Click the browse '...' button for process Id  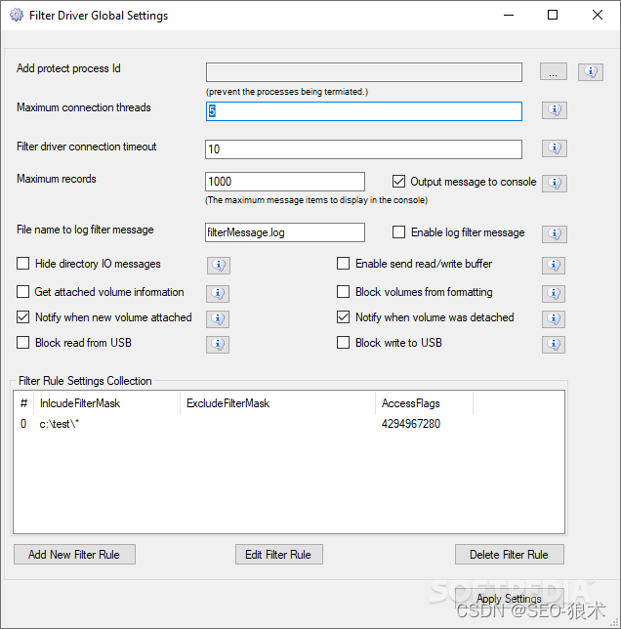(x=554, y=71)
